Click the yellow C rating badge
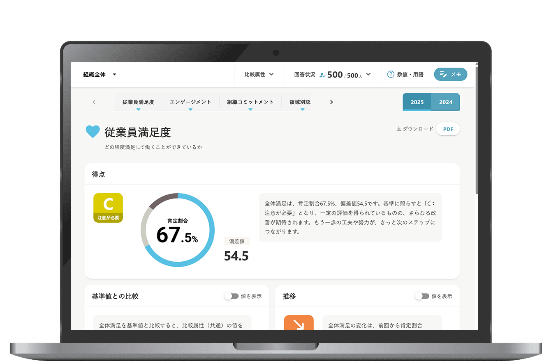The image size is (551, 361). 108,208
